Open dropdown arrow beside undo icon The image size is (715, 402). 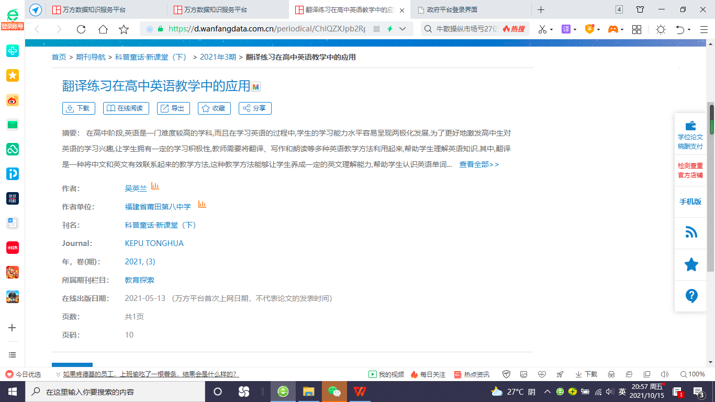[689, 30]
